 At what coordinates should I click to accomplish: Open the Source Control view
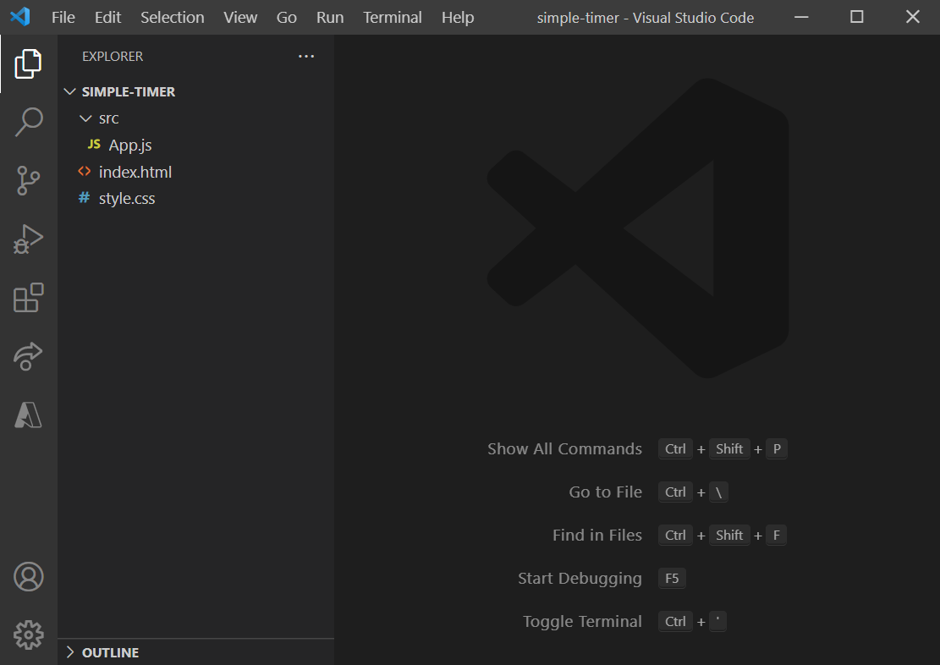click(x=28, y=181)
